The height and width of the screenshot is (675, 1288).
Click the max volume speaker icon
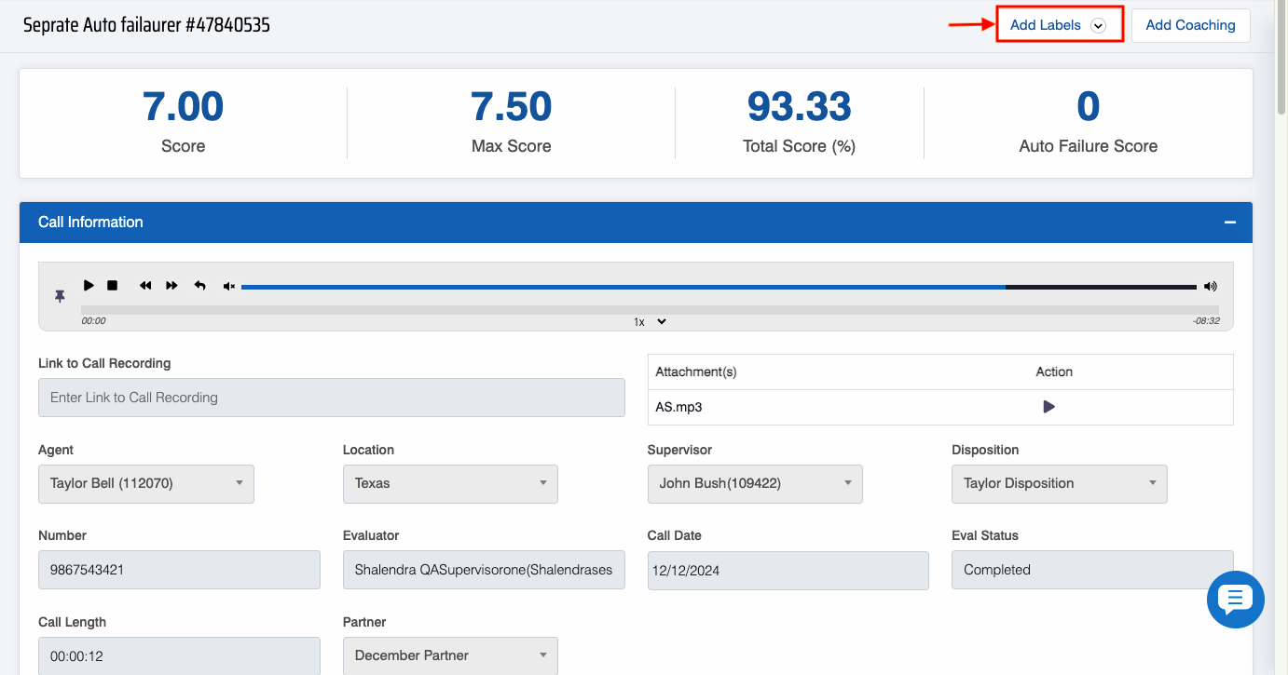1210,287
